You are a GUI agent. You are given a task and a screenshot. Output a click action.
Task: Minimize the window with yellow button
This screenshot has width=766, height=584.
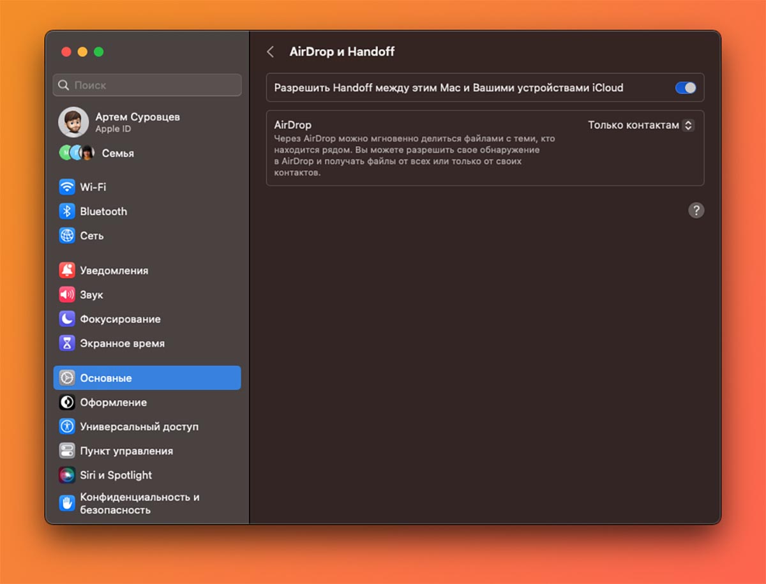(82, 52)
